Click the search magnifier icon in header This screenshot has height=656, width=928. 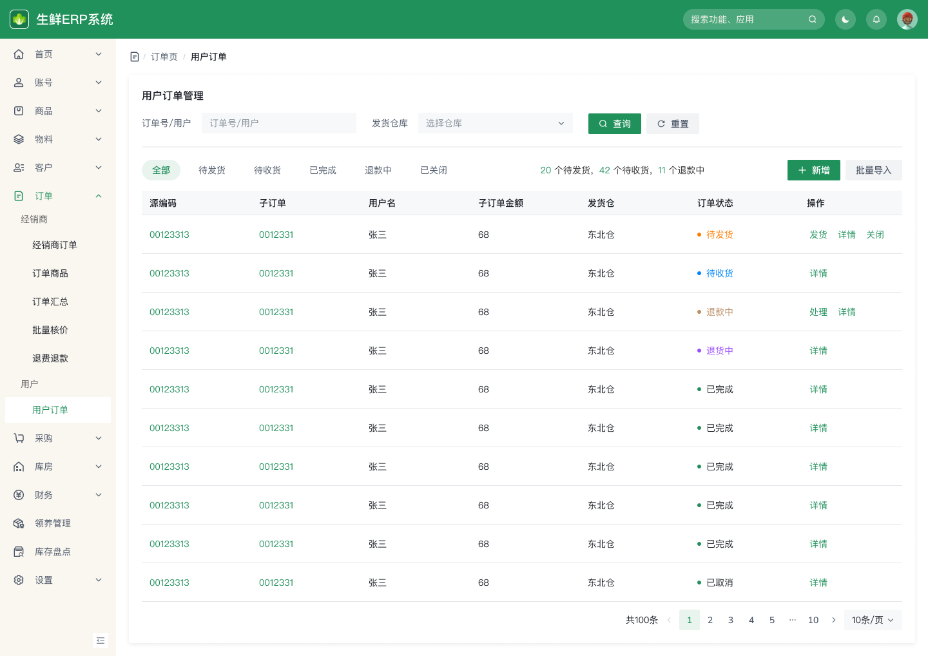pos(813,19)
